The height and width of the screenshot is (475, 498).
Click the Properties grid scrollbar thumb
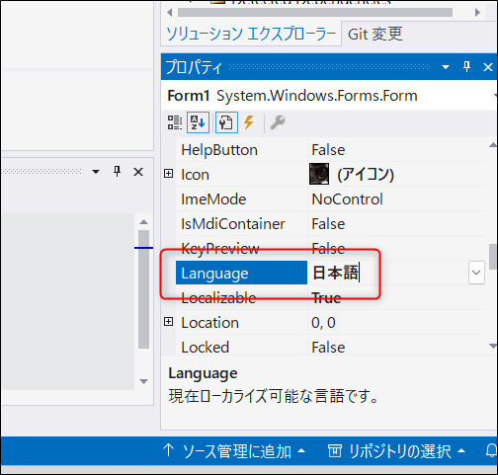pos(493,257)
